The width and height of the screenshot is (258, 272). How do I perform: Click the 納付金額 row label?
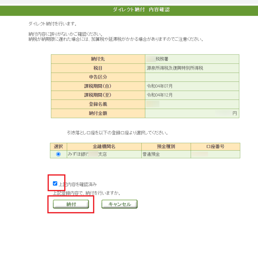click(x=98, y=113)
